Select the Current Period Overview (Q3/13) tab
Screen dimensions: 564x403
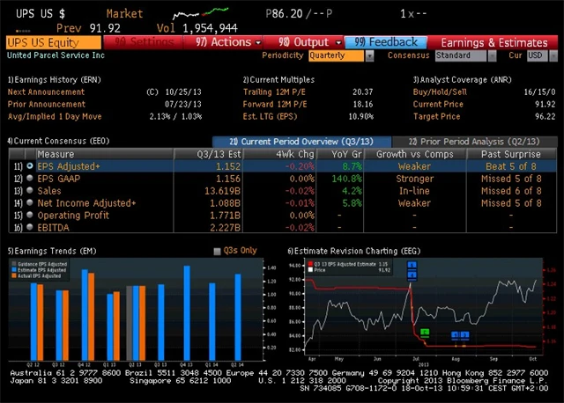pyautogui.click(x=300, y=141)
